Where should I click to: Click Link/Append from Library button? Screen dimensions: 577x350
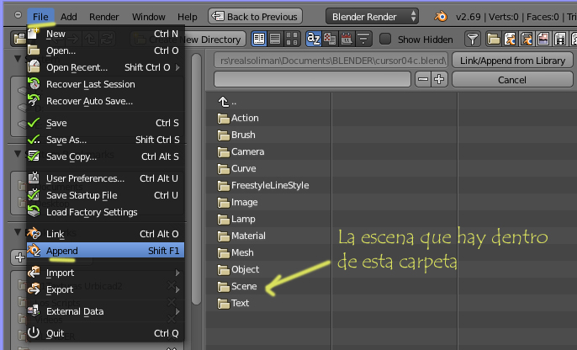(x=512, y=61)
